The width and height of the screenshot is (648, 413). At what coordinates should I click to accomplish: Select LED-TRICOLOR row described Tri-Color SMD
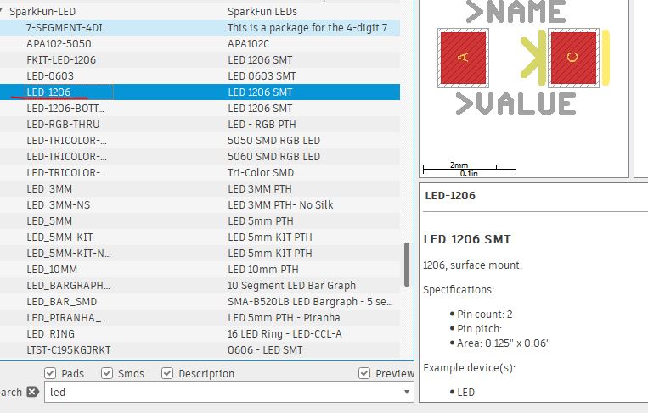[200, 172]
